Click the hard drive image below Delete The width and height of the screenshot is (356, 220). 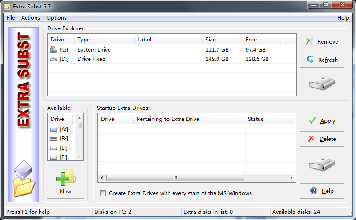[322, 164]
